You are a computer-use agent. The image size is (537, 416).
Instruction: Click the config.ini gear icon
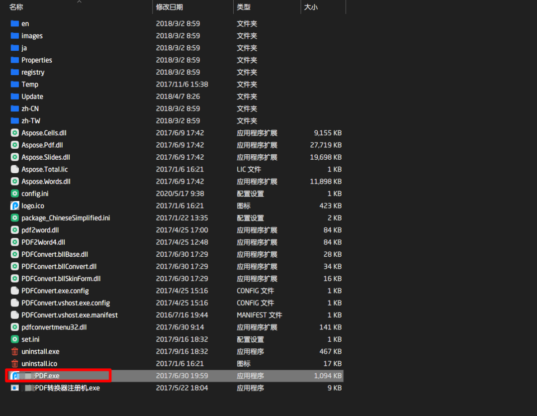tap(15, 194)
